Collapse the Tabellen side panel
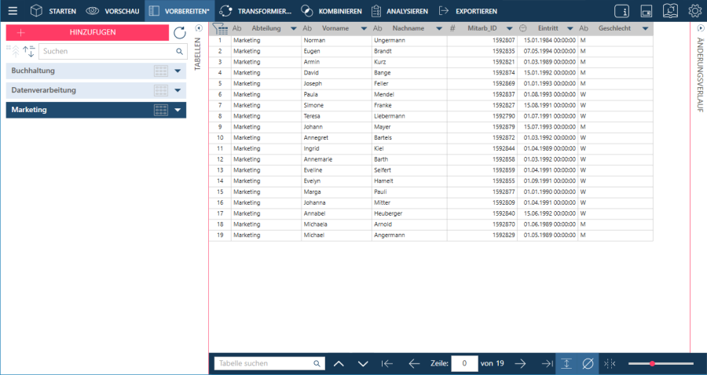 pyautogui.click(x=198, y=28)
